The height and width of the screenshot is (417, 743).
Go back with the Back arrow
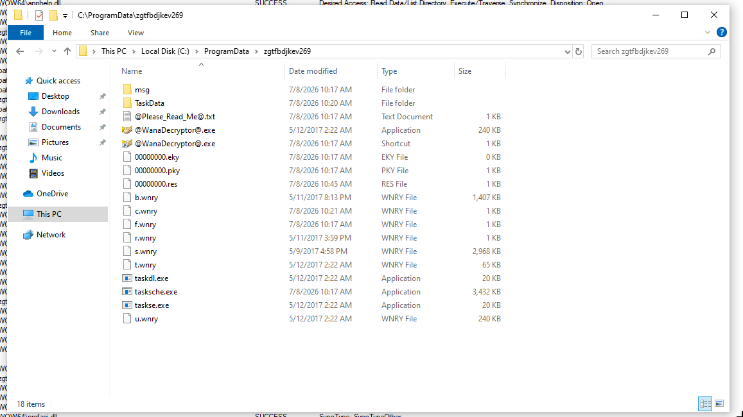[x=20, y=51]
